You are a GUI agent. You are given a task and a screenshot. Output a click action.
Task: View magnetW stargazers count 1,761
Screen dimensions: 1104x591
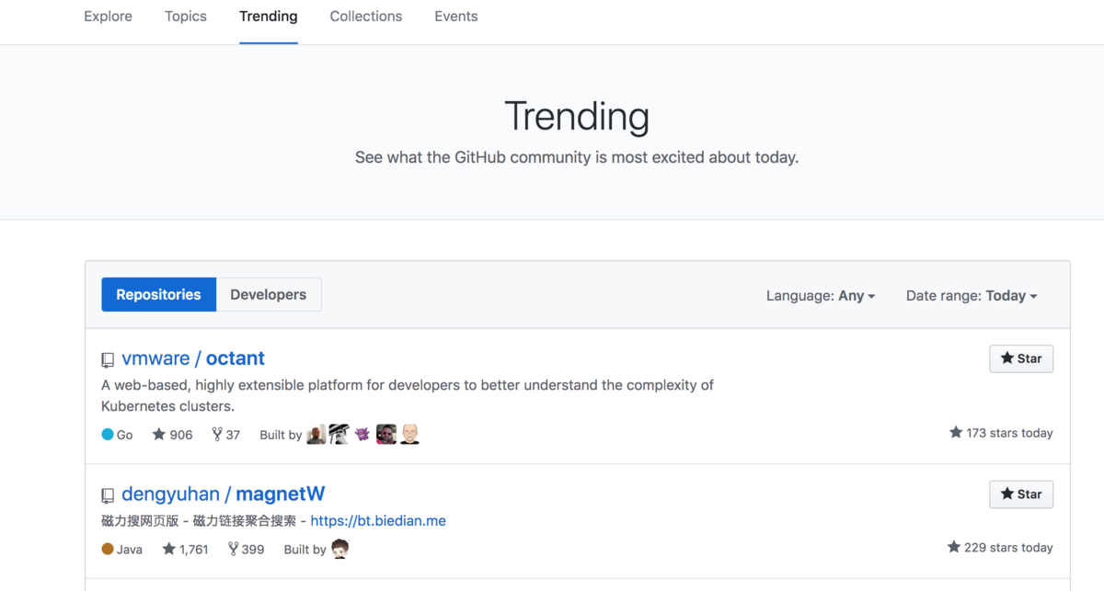185,550
